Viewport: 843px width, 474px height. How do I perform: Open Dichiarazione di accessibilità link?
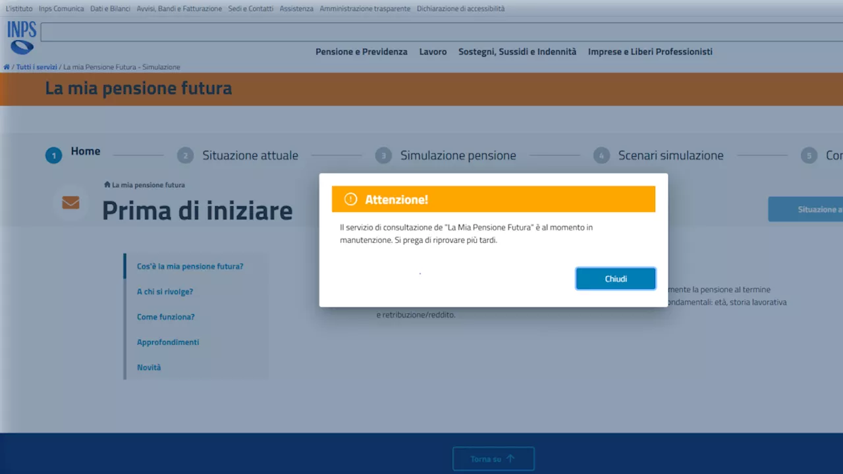tap(460, 9)
